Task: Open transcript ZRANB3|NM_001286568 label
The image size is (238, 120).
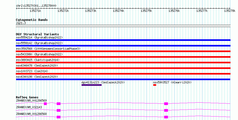Action: coord(31,114)
